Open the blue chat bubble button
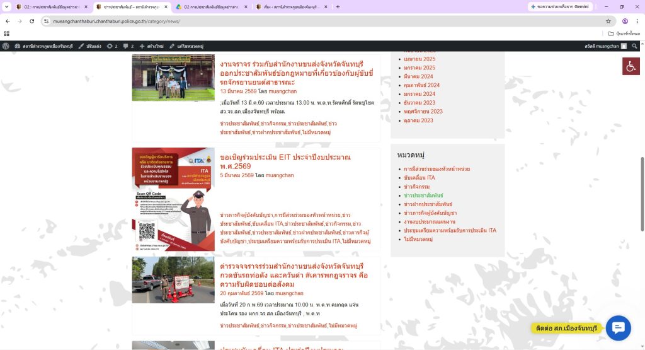Viewport: 645px width, 350px height. 619,328
